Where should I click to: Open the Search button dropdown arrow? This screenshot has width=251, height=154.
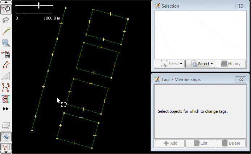click(x=211, y=64)
